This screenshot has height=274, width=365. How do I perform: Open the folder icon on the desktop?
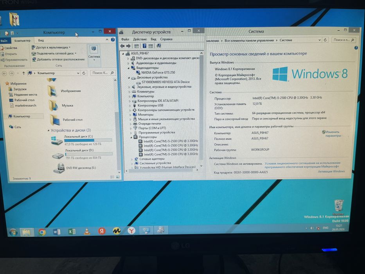[x=14, y=19]
